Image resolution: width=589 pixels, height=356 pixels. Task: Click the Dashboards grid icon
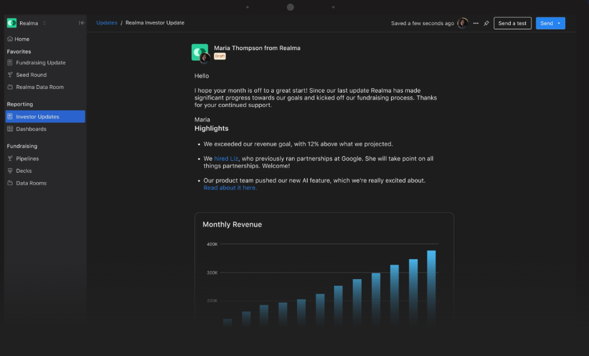click(10, 129)
